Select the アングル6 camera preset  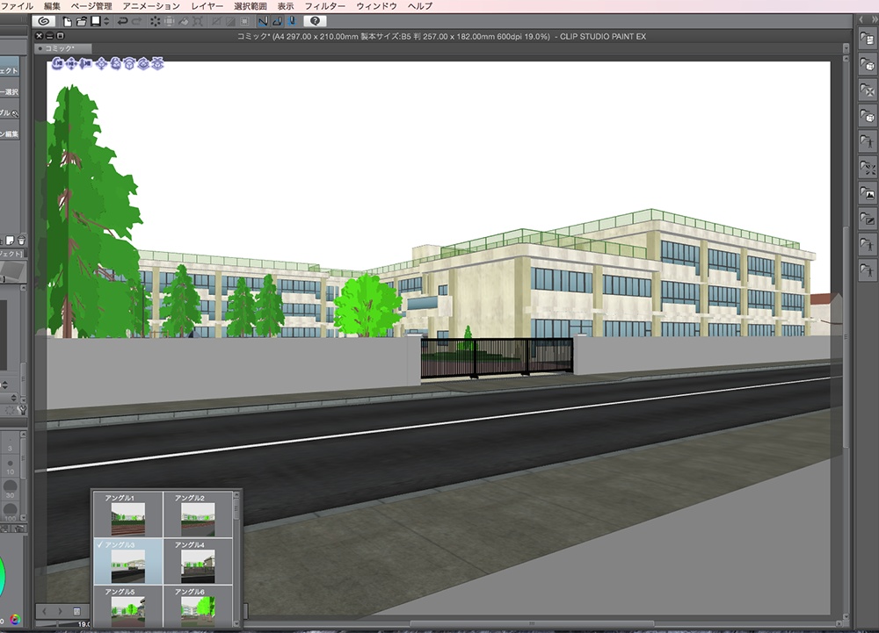tap(198, 607)
